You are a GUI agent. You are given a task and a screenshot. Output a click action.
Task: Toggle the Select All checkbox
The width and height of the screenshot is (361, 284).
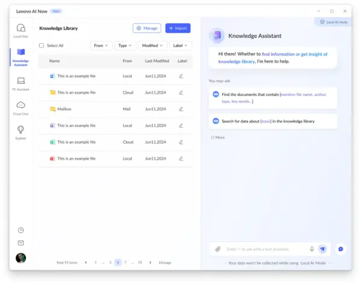pos(42,46)
